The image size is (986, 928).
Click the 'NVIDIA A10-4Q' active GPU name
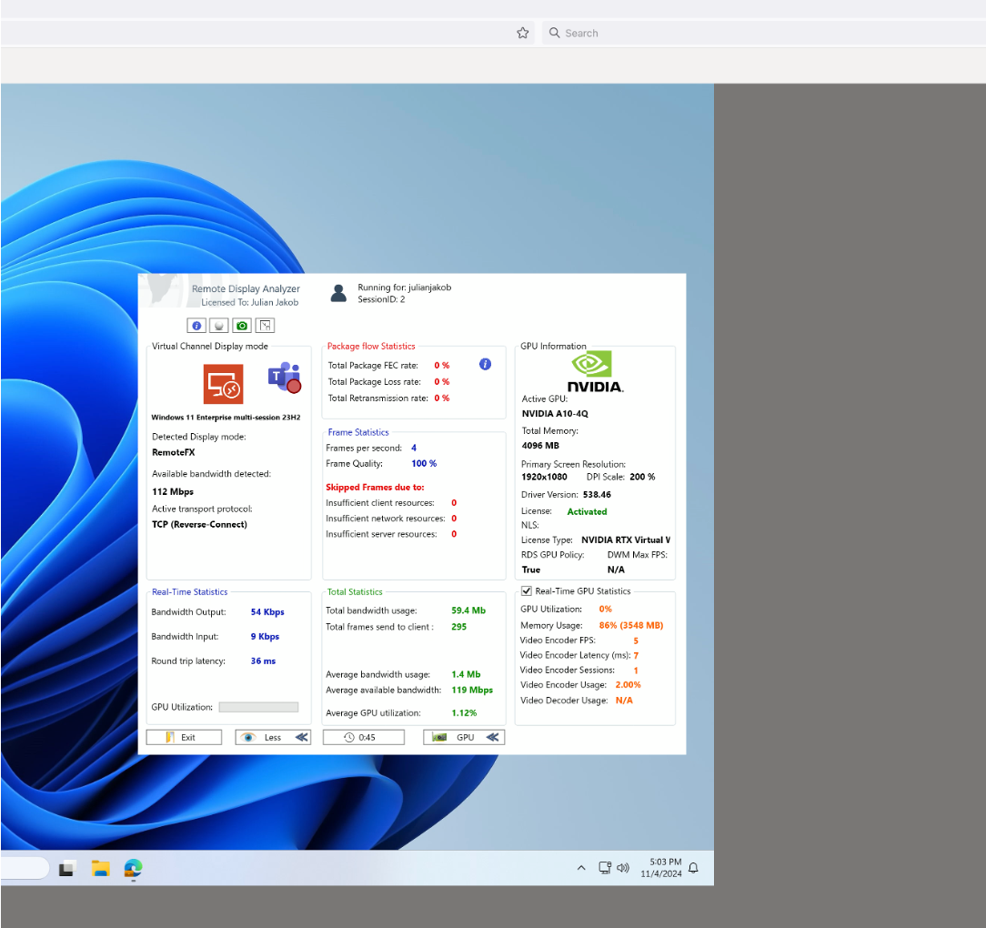pos(555,413)
